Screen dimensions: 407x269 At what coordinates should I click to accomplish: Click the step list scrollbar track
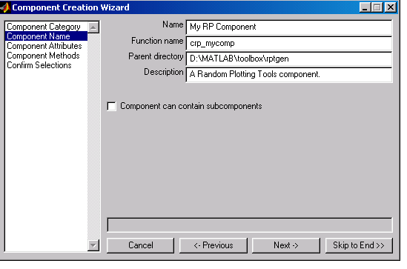[x=93, y=136]
